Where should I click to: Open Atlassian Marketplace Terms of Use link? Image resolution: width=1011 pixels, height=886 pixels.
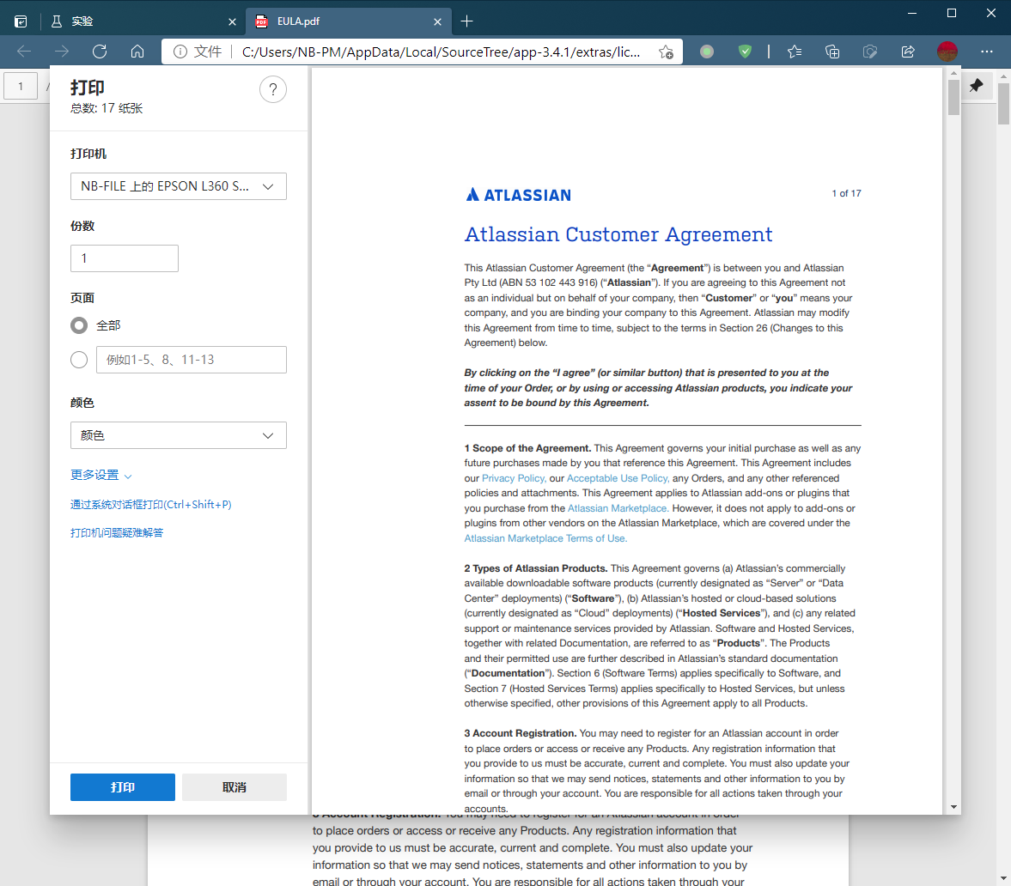[x=545, y=538]
